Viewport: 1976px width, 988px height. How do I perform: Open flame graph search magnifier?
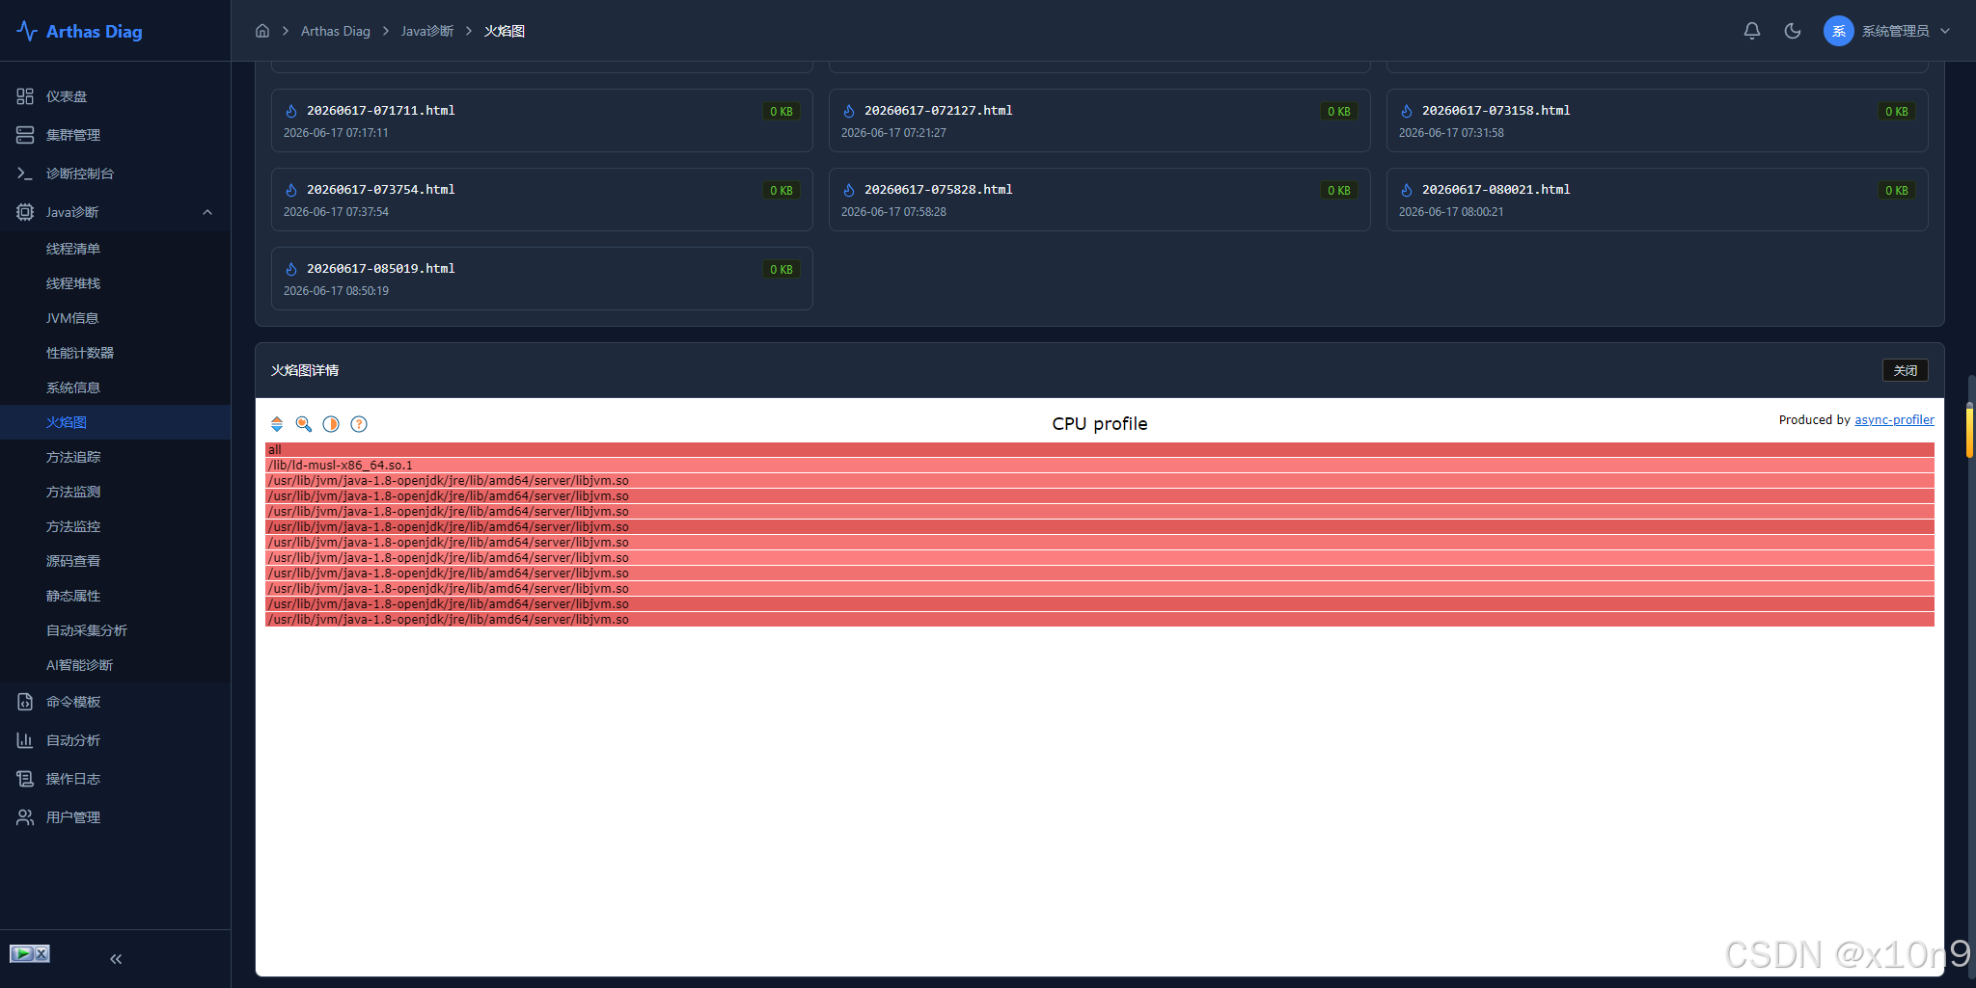coord(304,424)
